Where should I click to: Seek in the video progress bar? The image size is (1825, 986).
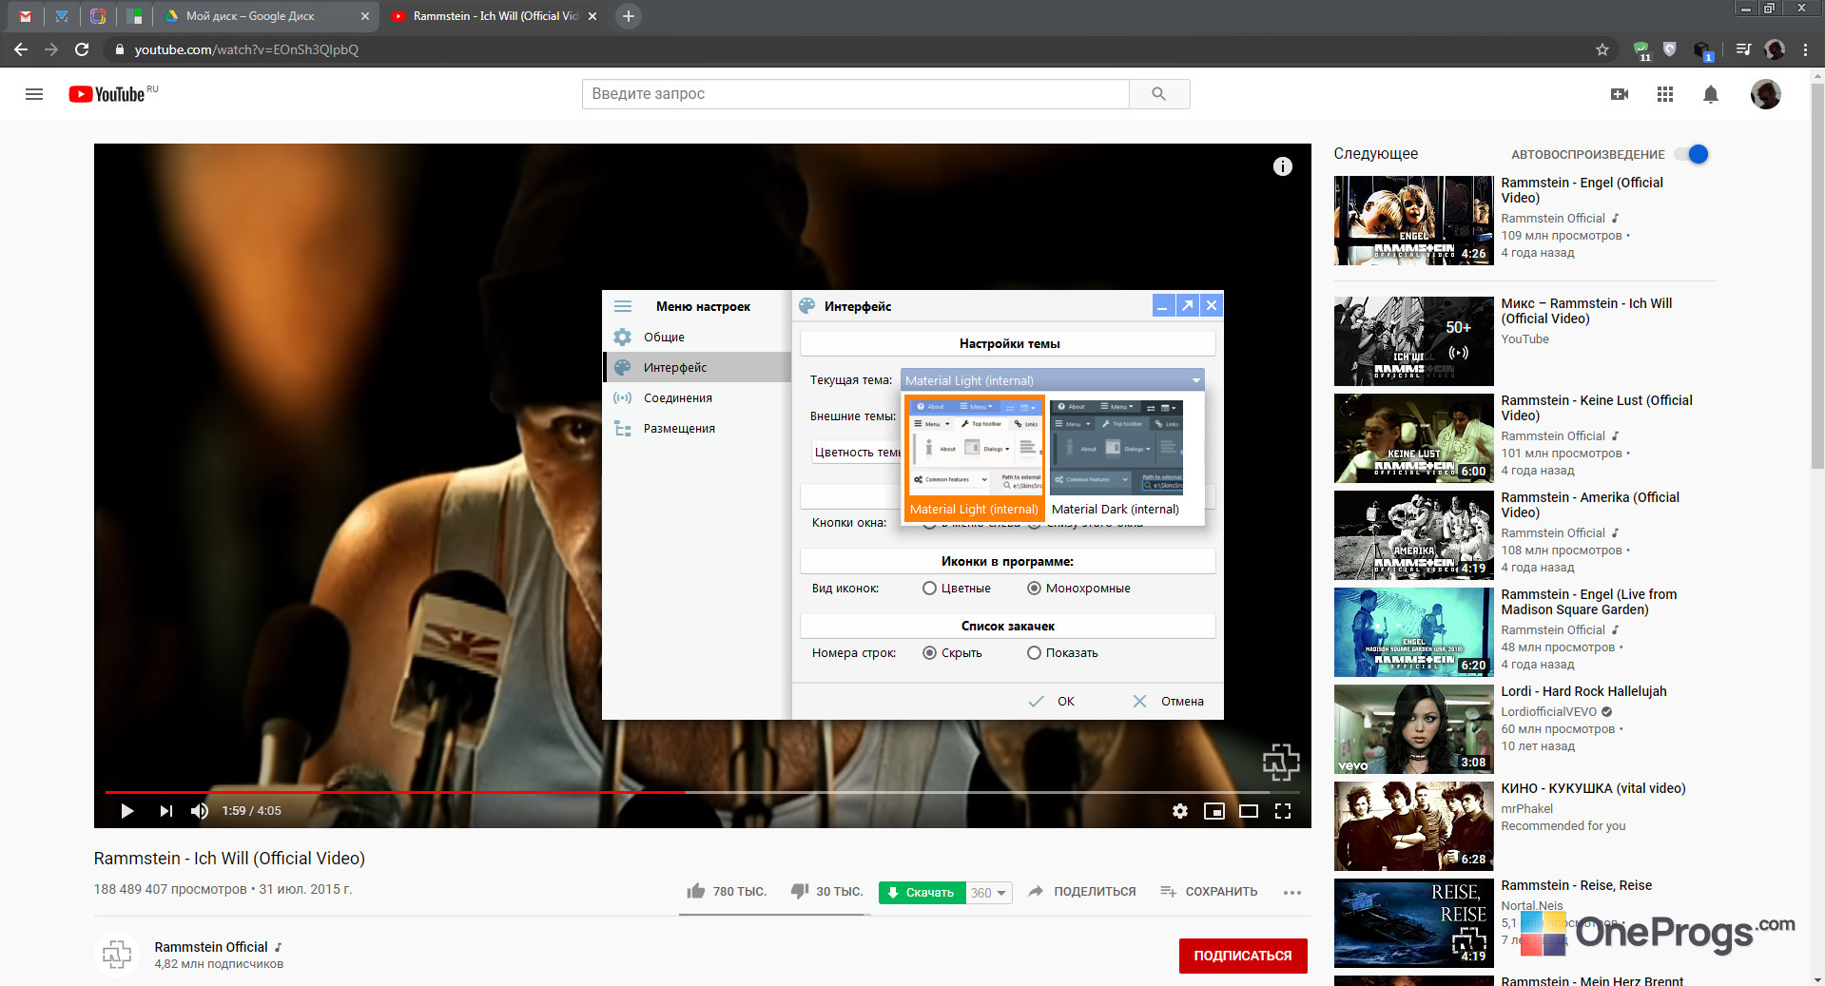tap(702, 791)
